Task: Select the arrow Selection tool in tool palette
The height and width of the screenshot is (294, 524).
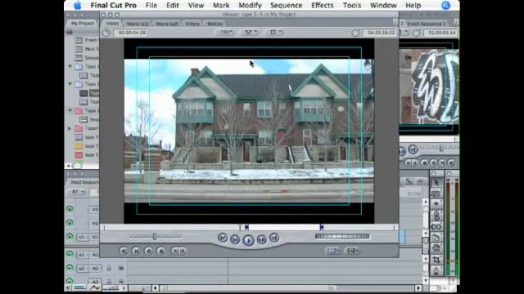Action: [x=436, y=182]
